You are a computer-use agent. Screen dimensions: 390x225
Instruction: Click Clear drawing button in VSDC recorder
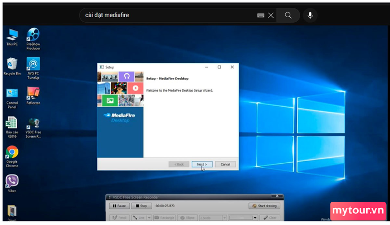tap(270, 218)
